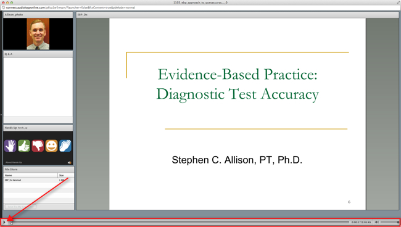The image size is (401, 227).
Task: Select the EBP_Dx handout file row
Action: [39, 180]
